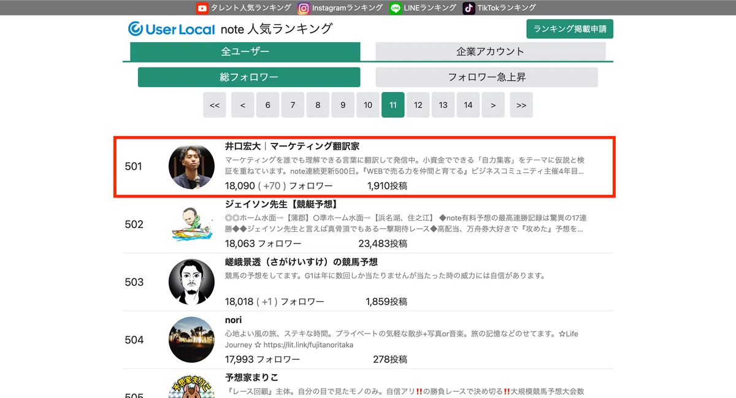The height and width of the screenshot is (398, 736).
Task: Click 1,910投稿 count
Action: (x=387, y=186)
